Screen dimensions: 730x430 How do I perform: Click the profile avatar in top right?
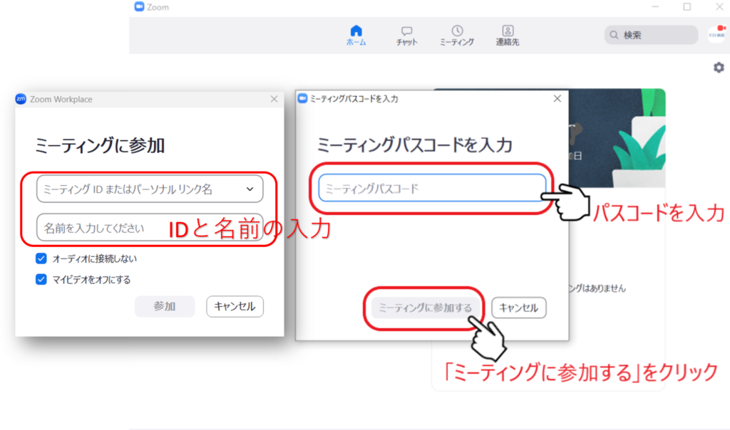[716, 34]
